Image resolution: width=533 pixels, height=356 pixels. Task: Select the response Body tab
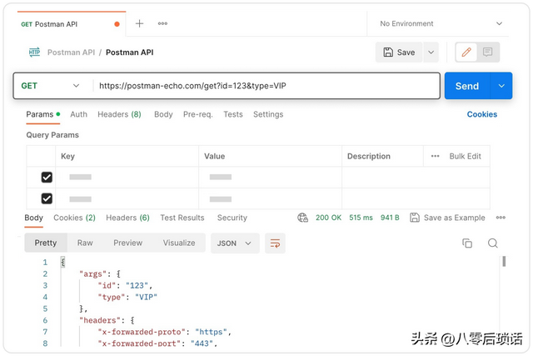coord(33,218)
